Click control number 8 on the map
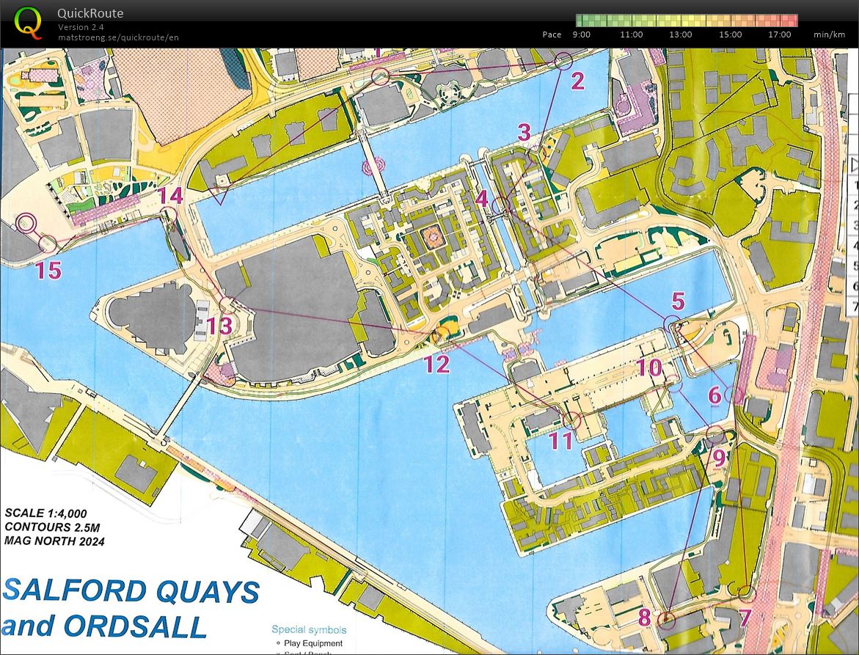The width and height of the screenshot is (859, 655). [x=644, y=617]
